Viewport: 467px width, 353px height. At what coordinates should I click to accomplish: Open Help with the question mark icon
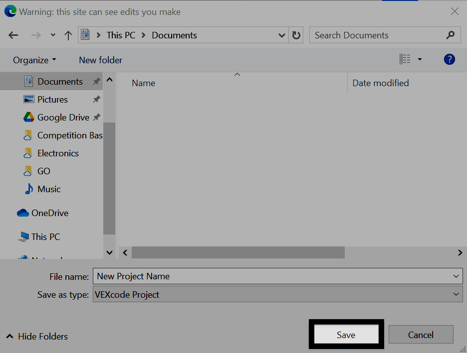tap(449, 59)
